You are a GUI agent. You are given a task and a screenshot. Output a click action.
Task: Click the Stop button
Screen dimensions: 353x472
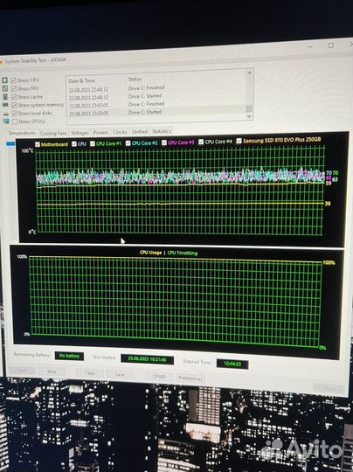click(x=52, y=371)
